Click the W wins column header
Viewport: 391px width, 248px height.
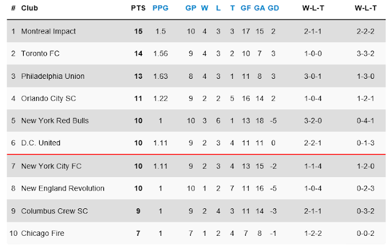(x=205, y=8)
